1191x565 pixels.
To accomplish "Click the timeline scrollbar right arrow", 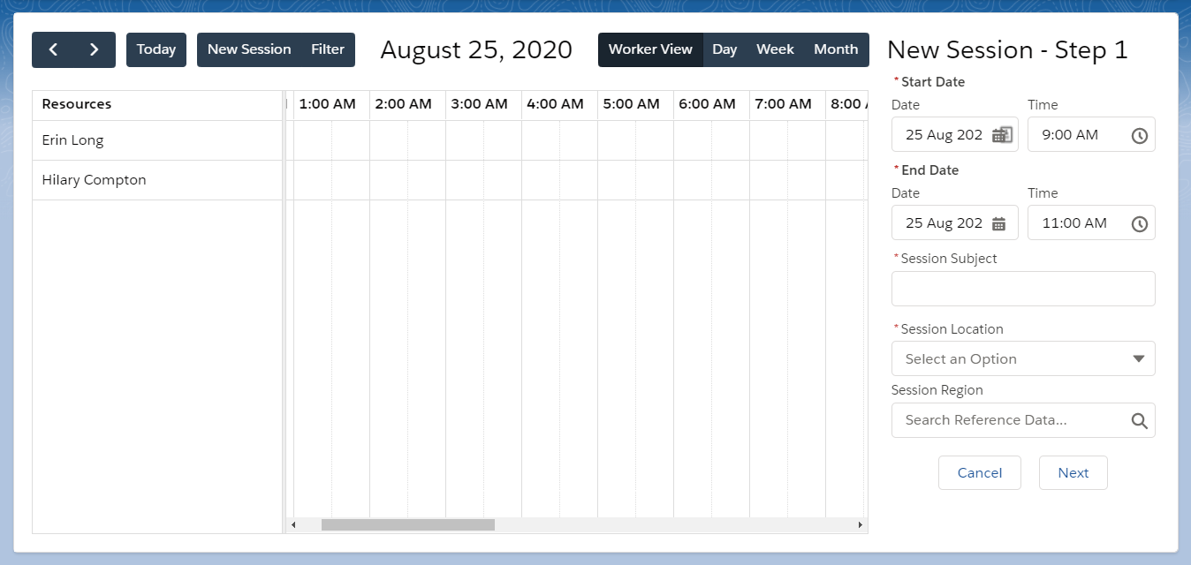I will 861,525.
